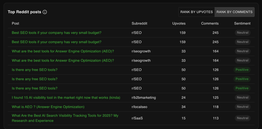Sort by the Comments column header
The width and height of the screenshot is (262, 129).
coord(210,23)
